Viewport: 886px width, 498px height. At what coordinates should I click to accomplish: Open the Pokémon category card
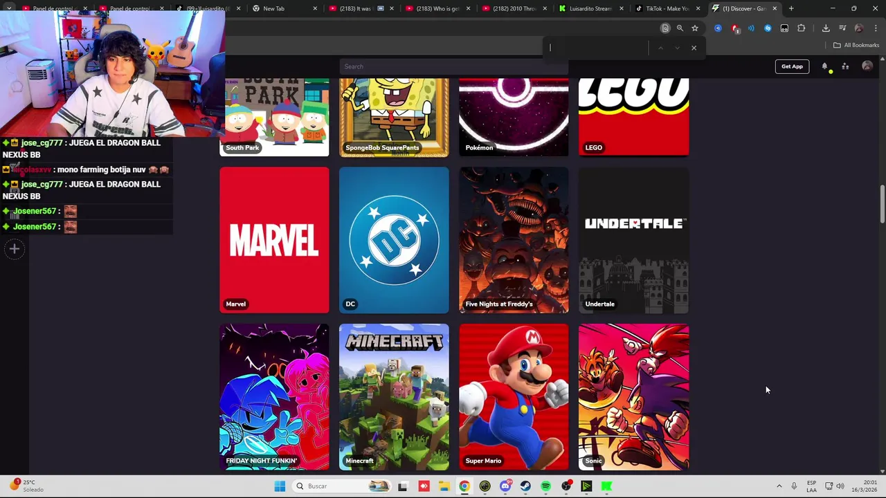point(514,117)
